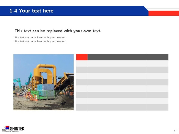The width and height of the screenshot is (179, 134).
Task: Select the first small body text line
Action: [x=40, y=38]
